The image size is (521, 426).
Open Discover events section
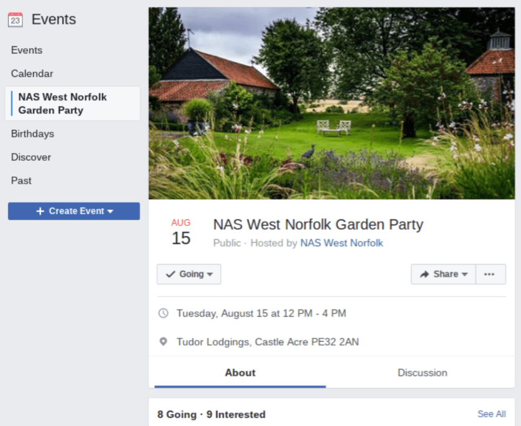(x=30, y=157)
